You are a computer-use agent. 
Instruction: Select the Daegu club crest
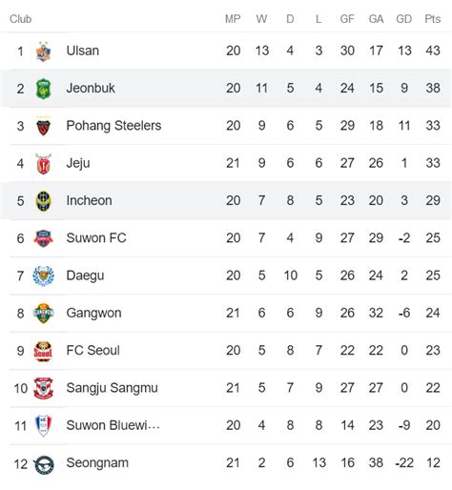(x=43, y=276)
